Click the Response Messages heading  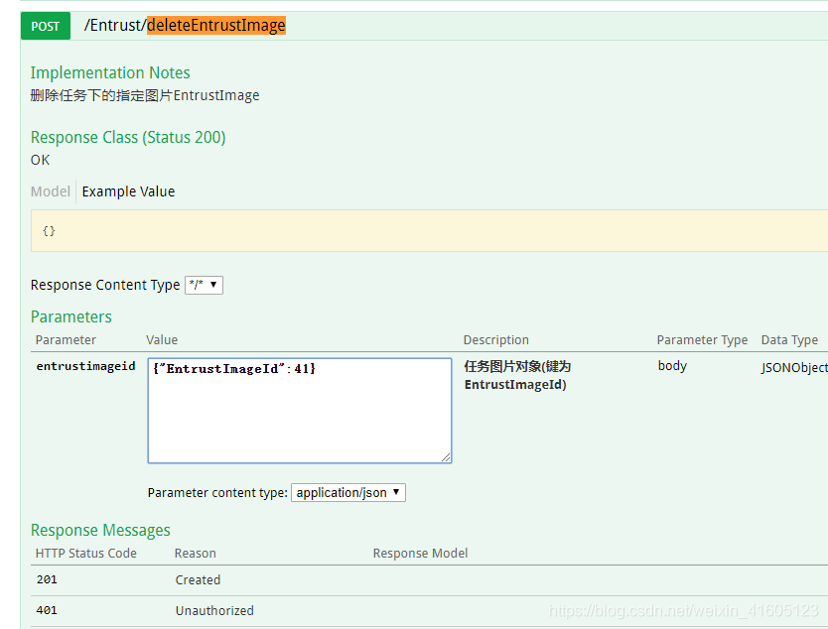pyautogui.click(x=100, y=530)
